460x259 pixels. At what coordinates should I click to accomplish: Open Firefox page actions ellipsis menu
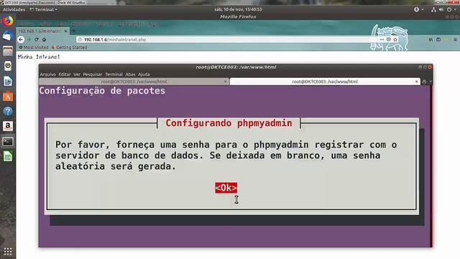pos(382,40)
